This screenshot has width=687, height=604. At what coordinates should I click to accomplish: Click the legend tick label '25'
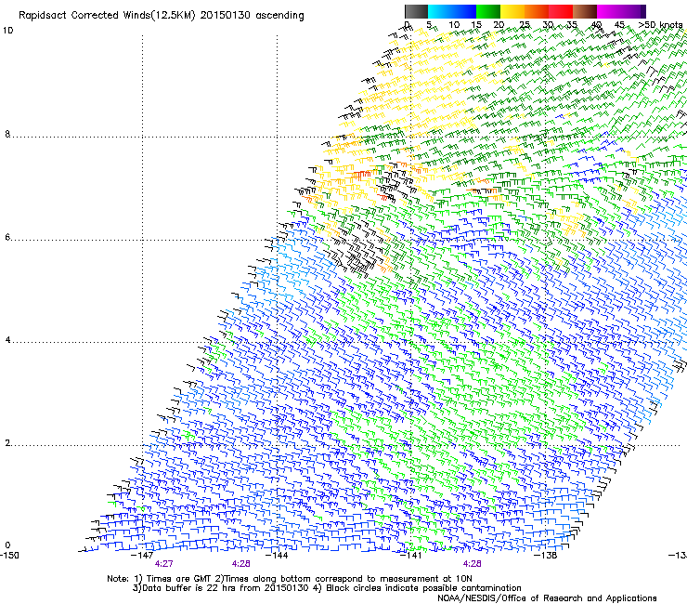coord(525,25)
